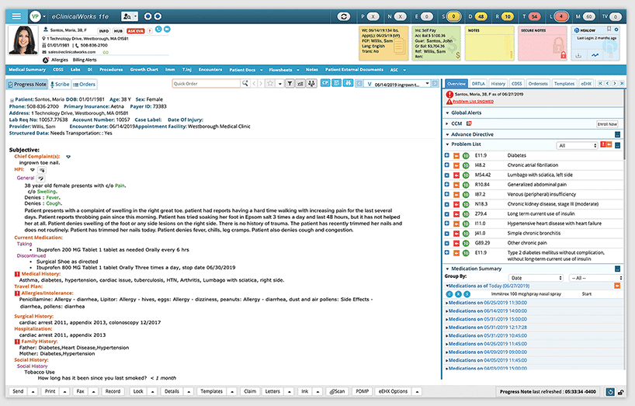Click the HUB button
The width and height of the screenshot is (635, 406).
click(118, 31)
